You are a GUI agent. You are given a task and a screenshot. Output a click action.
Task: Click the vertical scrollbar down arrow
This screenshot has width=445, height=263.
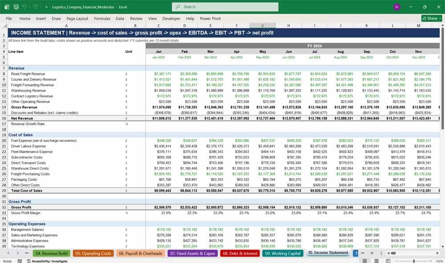(x=442, y=247)
